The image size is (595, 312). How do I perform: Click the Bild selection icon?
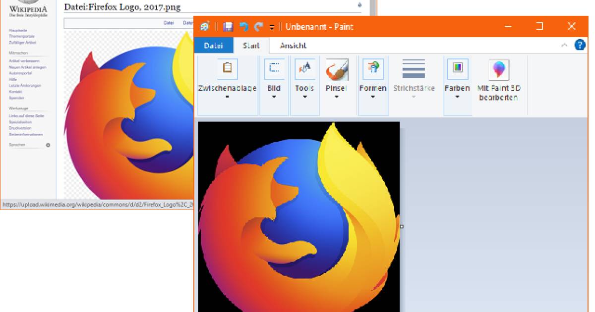click(x=274, y=68)
